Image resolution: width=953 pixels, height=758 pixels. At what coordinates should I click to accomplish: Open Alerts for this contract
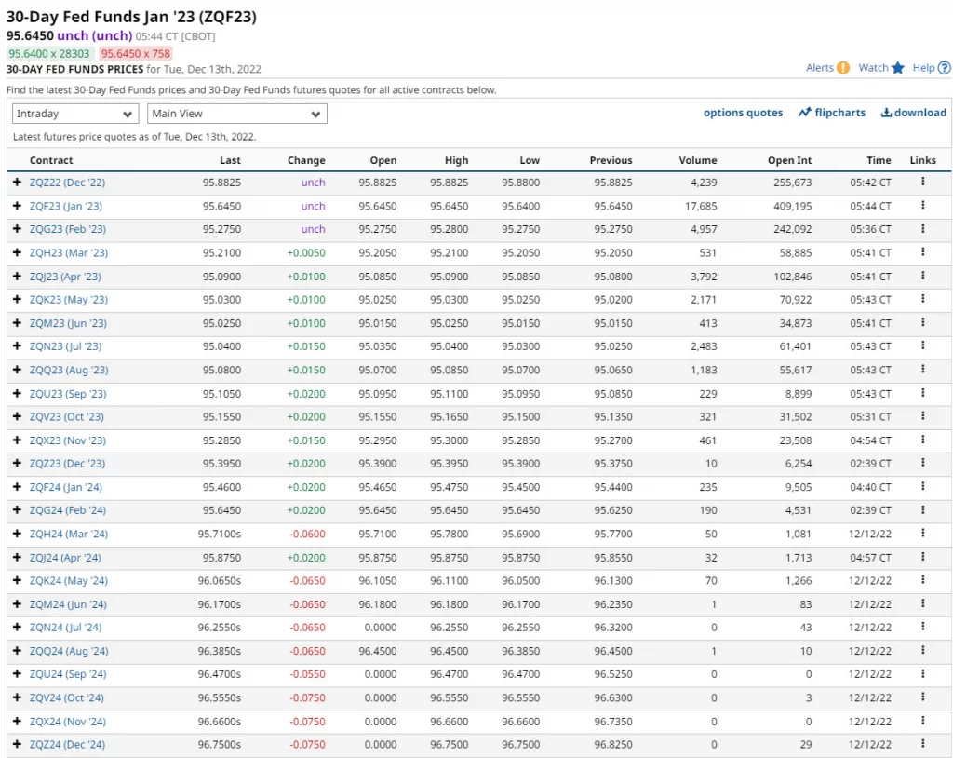827,68
